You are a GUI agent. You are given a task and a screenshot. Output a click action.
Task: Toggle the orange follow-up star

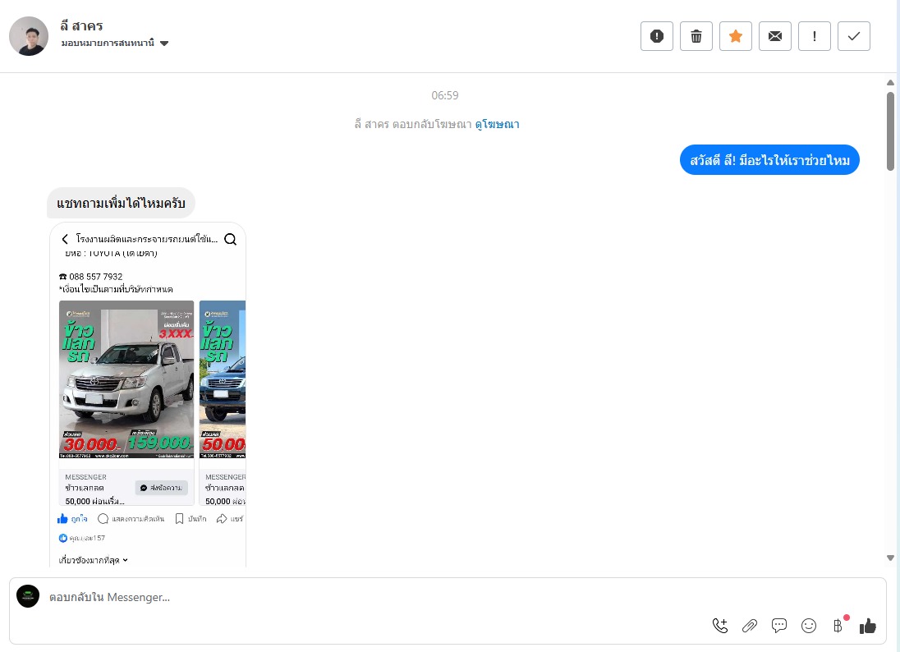(735, 36)
